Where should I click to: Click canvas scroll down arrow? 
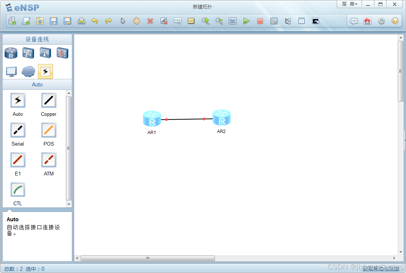pos(401,252)
